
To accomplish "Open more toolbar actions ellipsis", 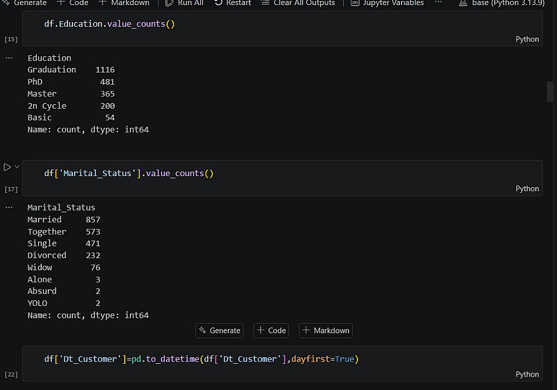I will 438,3.
